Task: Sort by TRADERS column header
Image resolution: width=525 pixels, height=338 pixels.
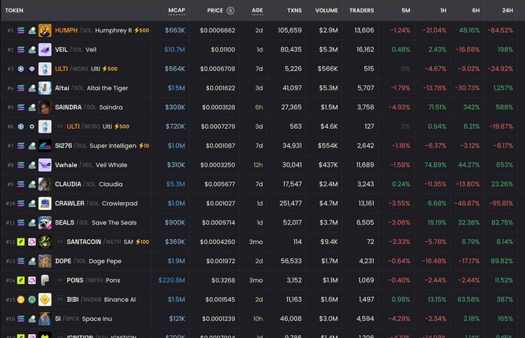Action: tap(361, 10)
